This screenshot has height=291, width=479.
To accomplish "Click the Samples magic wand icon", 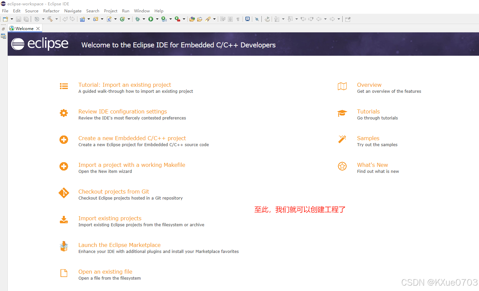I will pyautogui.click(x=342, y=139).
